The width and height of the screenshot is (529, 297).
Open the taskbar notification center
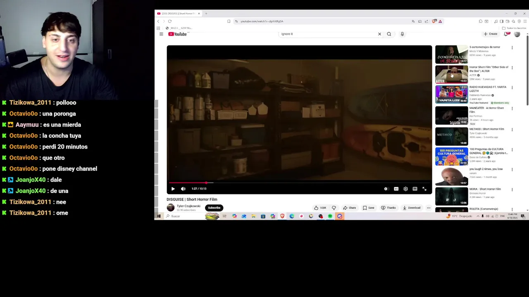[x=523, y=216]
